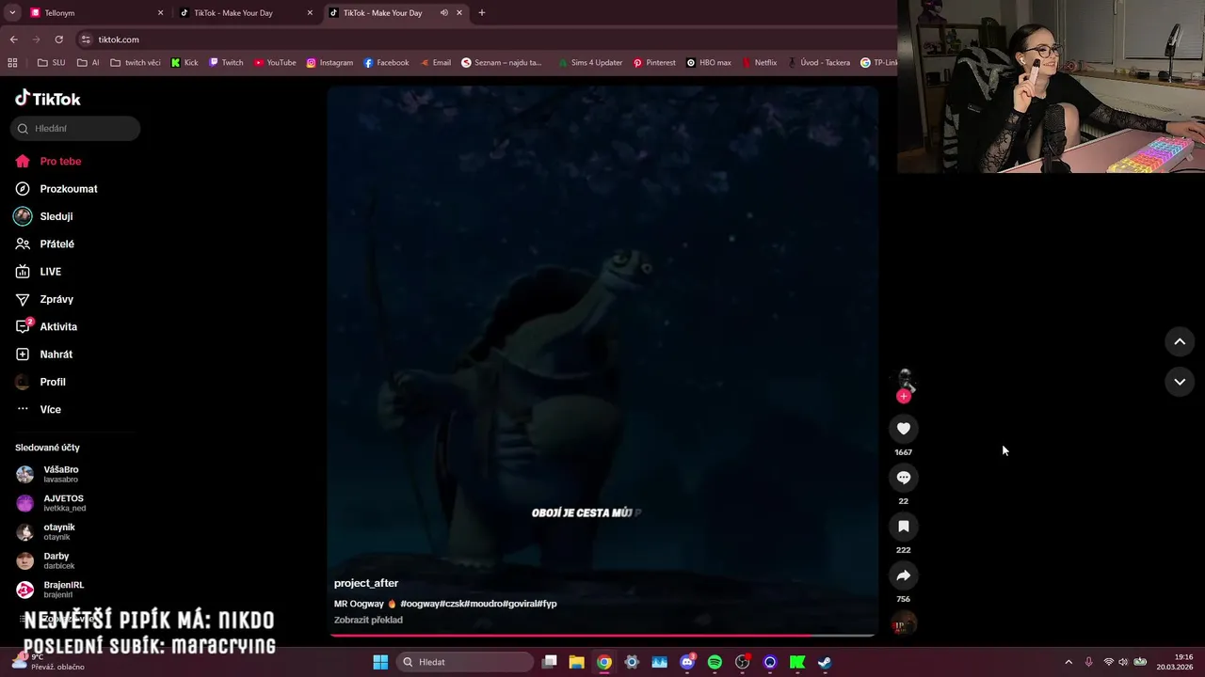Open Aktivita notifications

click(x=58, y=327)
